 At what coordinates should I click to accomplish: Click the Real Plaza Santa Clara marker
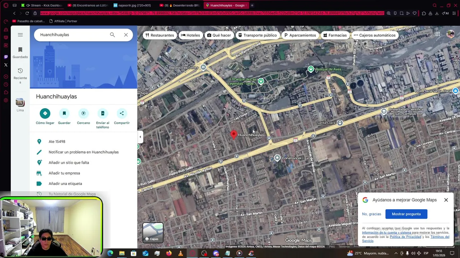pyautogui.click(x=456, y=91)
